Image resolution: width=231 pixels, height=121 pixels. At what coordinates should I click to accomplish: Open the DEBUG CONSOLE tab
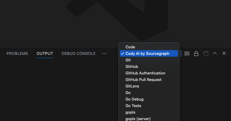coord(78,54)
